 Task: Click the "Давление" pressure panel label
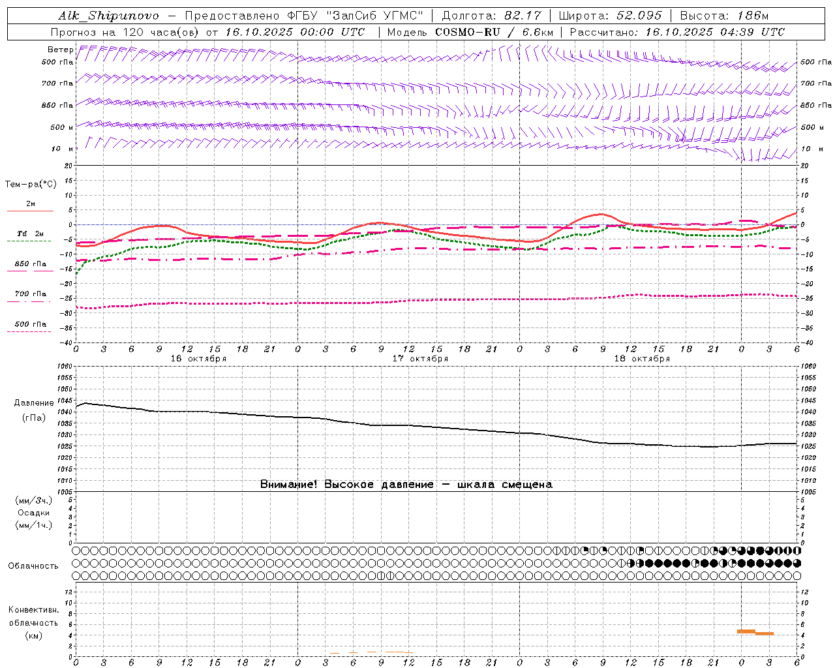pos(34,403)
